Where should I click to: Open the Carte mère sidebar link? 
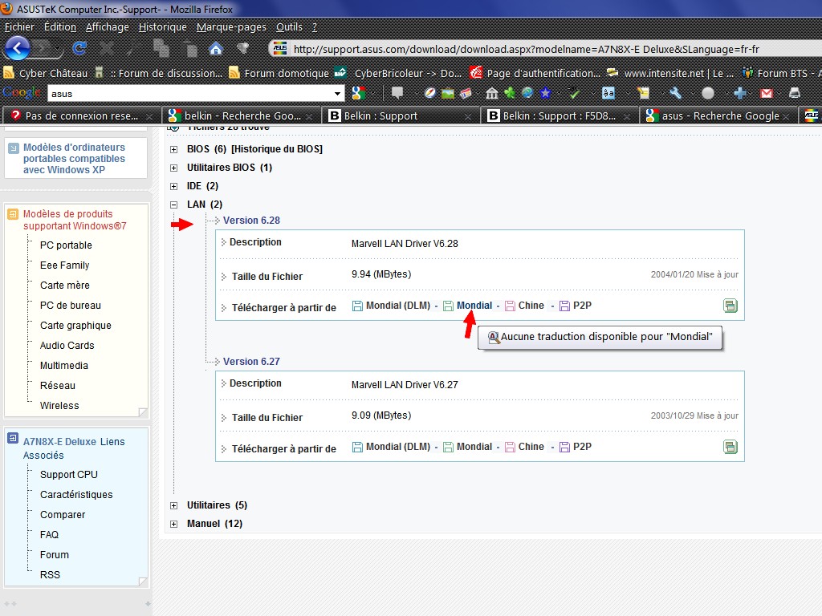(65, 285)
